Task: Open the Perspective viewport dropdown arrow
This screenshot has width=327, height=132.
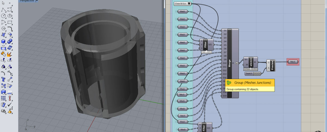Action: 37,1
